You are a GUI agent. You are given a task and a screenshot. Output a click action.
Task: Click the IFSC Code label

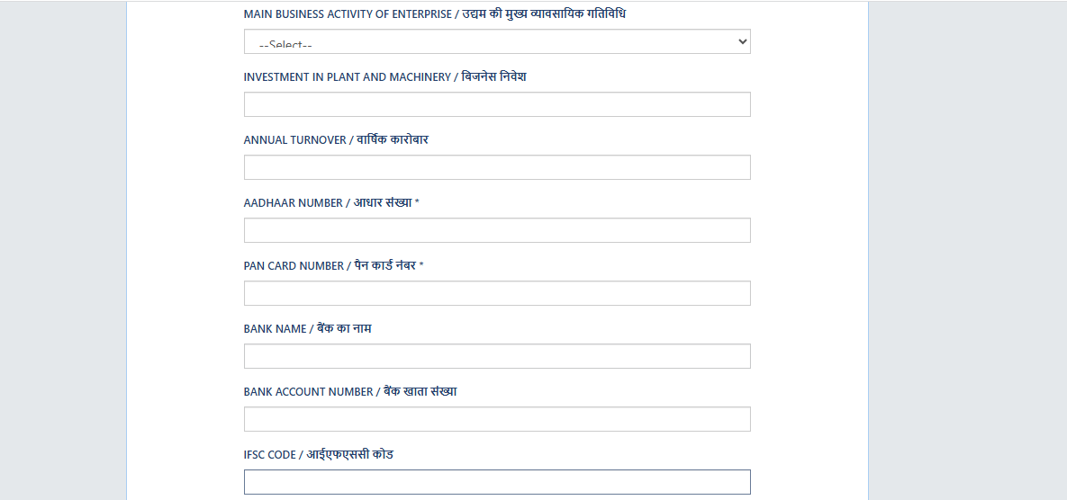pos(318,455)
